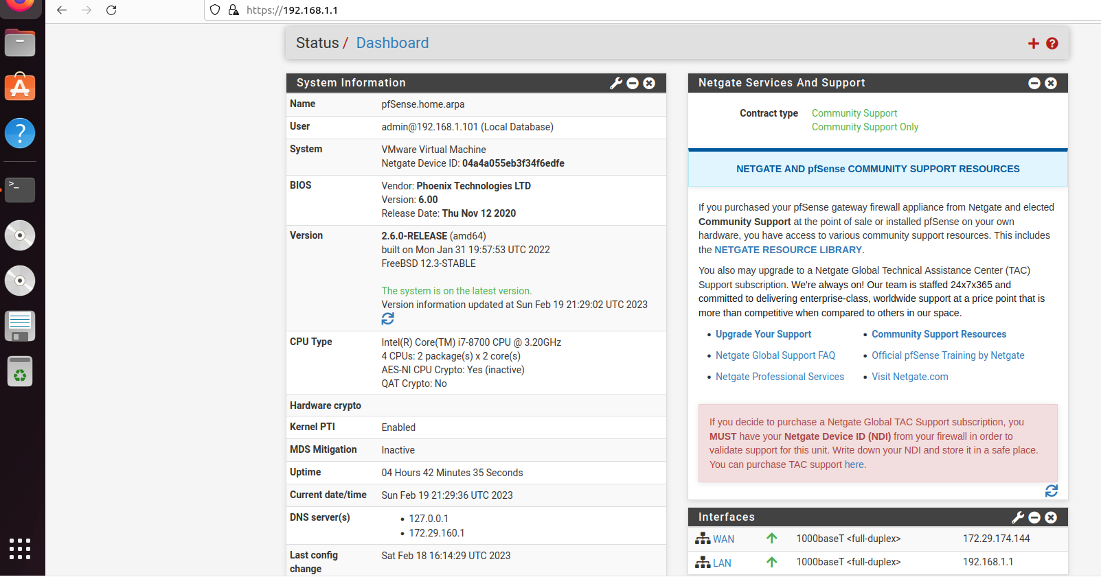Show Applications grid in the dock
The height and width of the screenshot is (577, 1101).
20,548
